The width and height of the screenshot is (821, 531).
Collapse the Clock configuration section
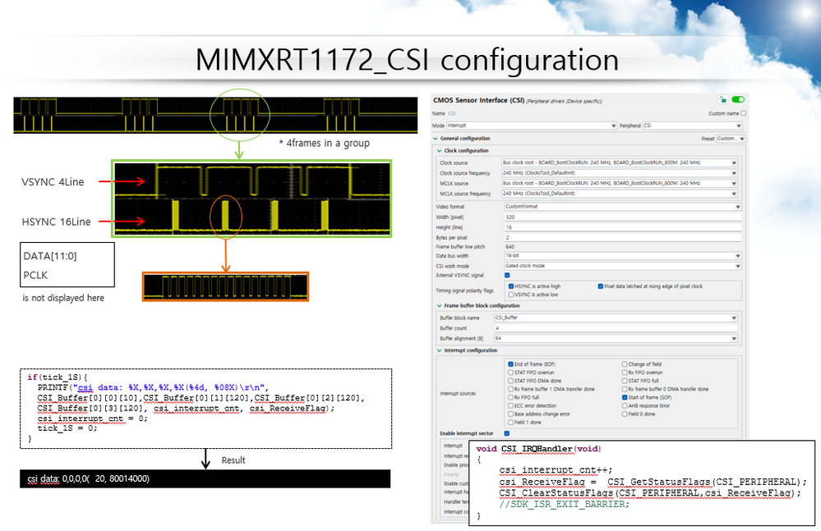(439, 152)
